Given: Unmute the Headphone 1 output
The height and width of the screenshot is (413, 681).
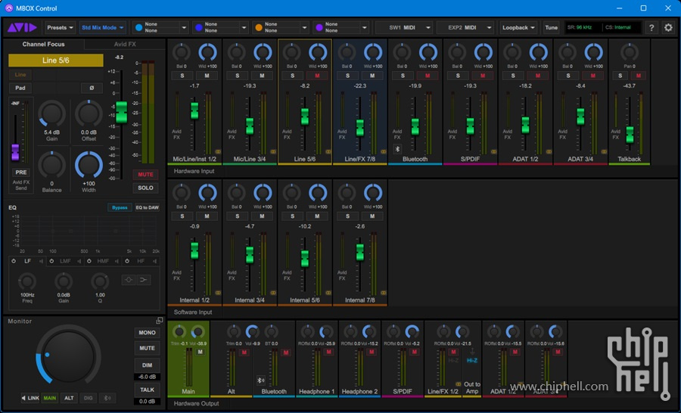Looking at the screenshot, I should 329,352.
